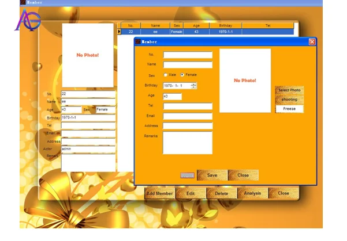Viewport: 347px width, 241px height.
Task: Click the Sex column header
Action: point(177,25)
